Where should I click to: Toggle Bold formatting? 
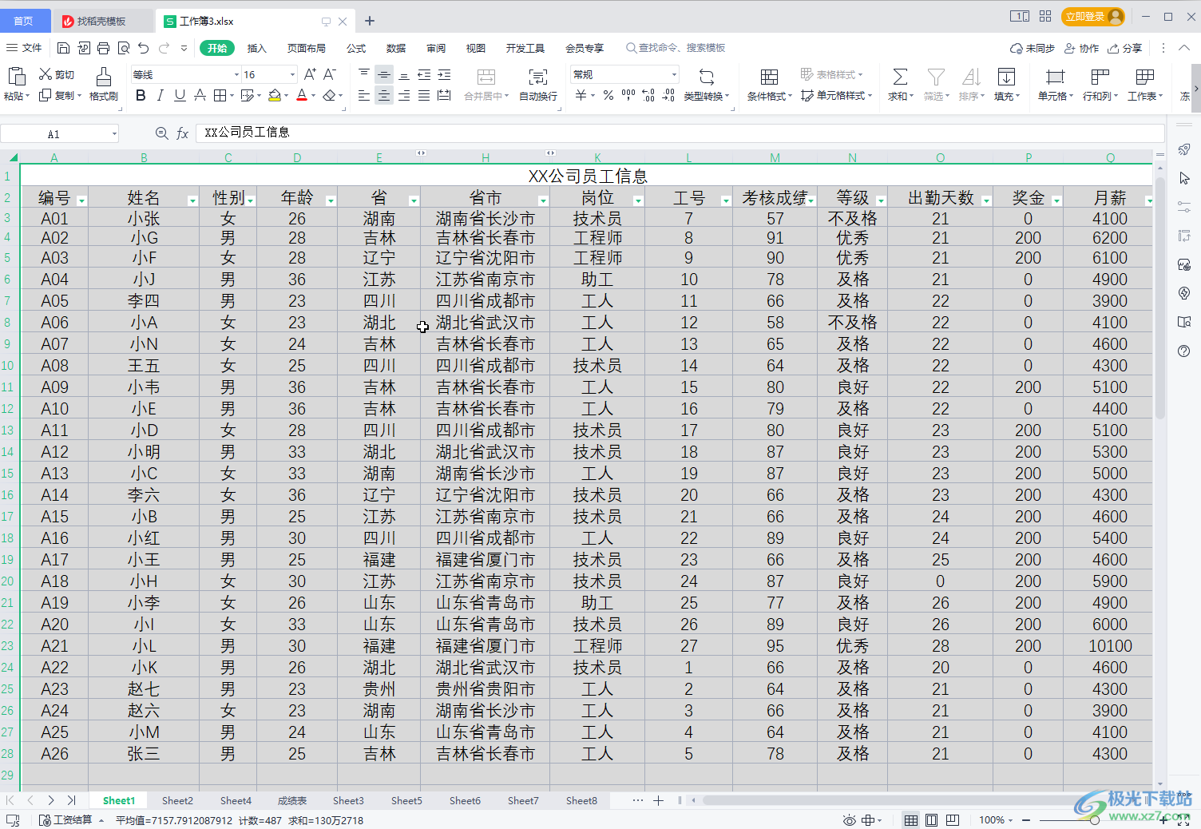click(x=141, y=96)
